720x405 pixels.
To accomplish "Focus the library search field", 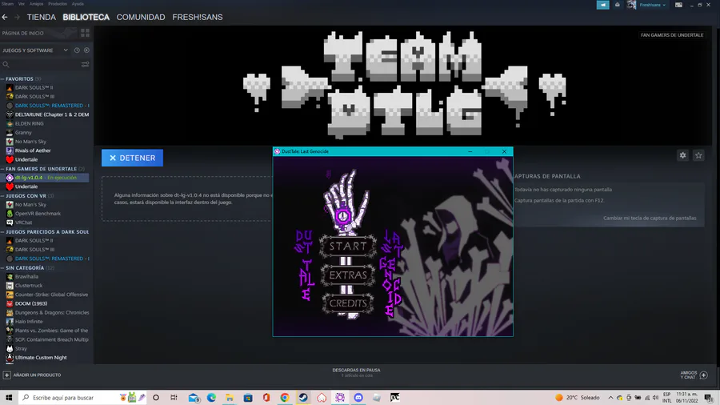I will click(x=41, y=64).
